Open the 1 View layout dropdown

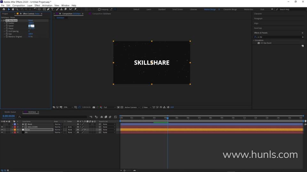click(x=146, y=107)
